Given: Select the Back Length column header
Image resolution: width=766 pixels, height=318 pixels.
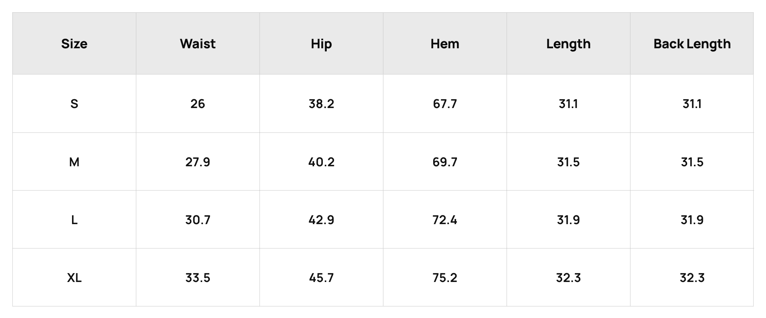Looking at the screenshot, I should 692,44.
